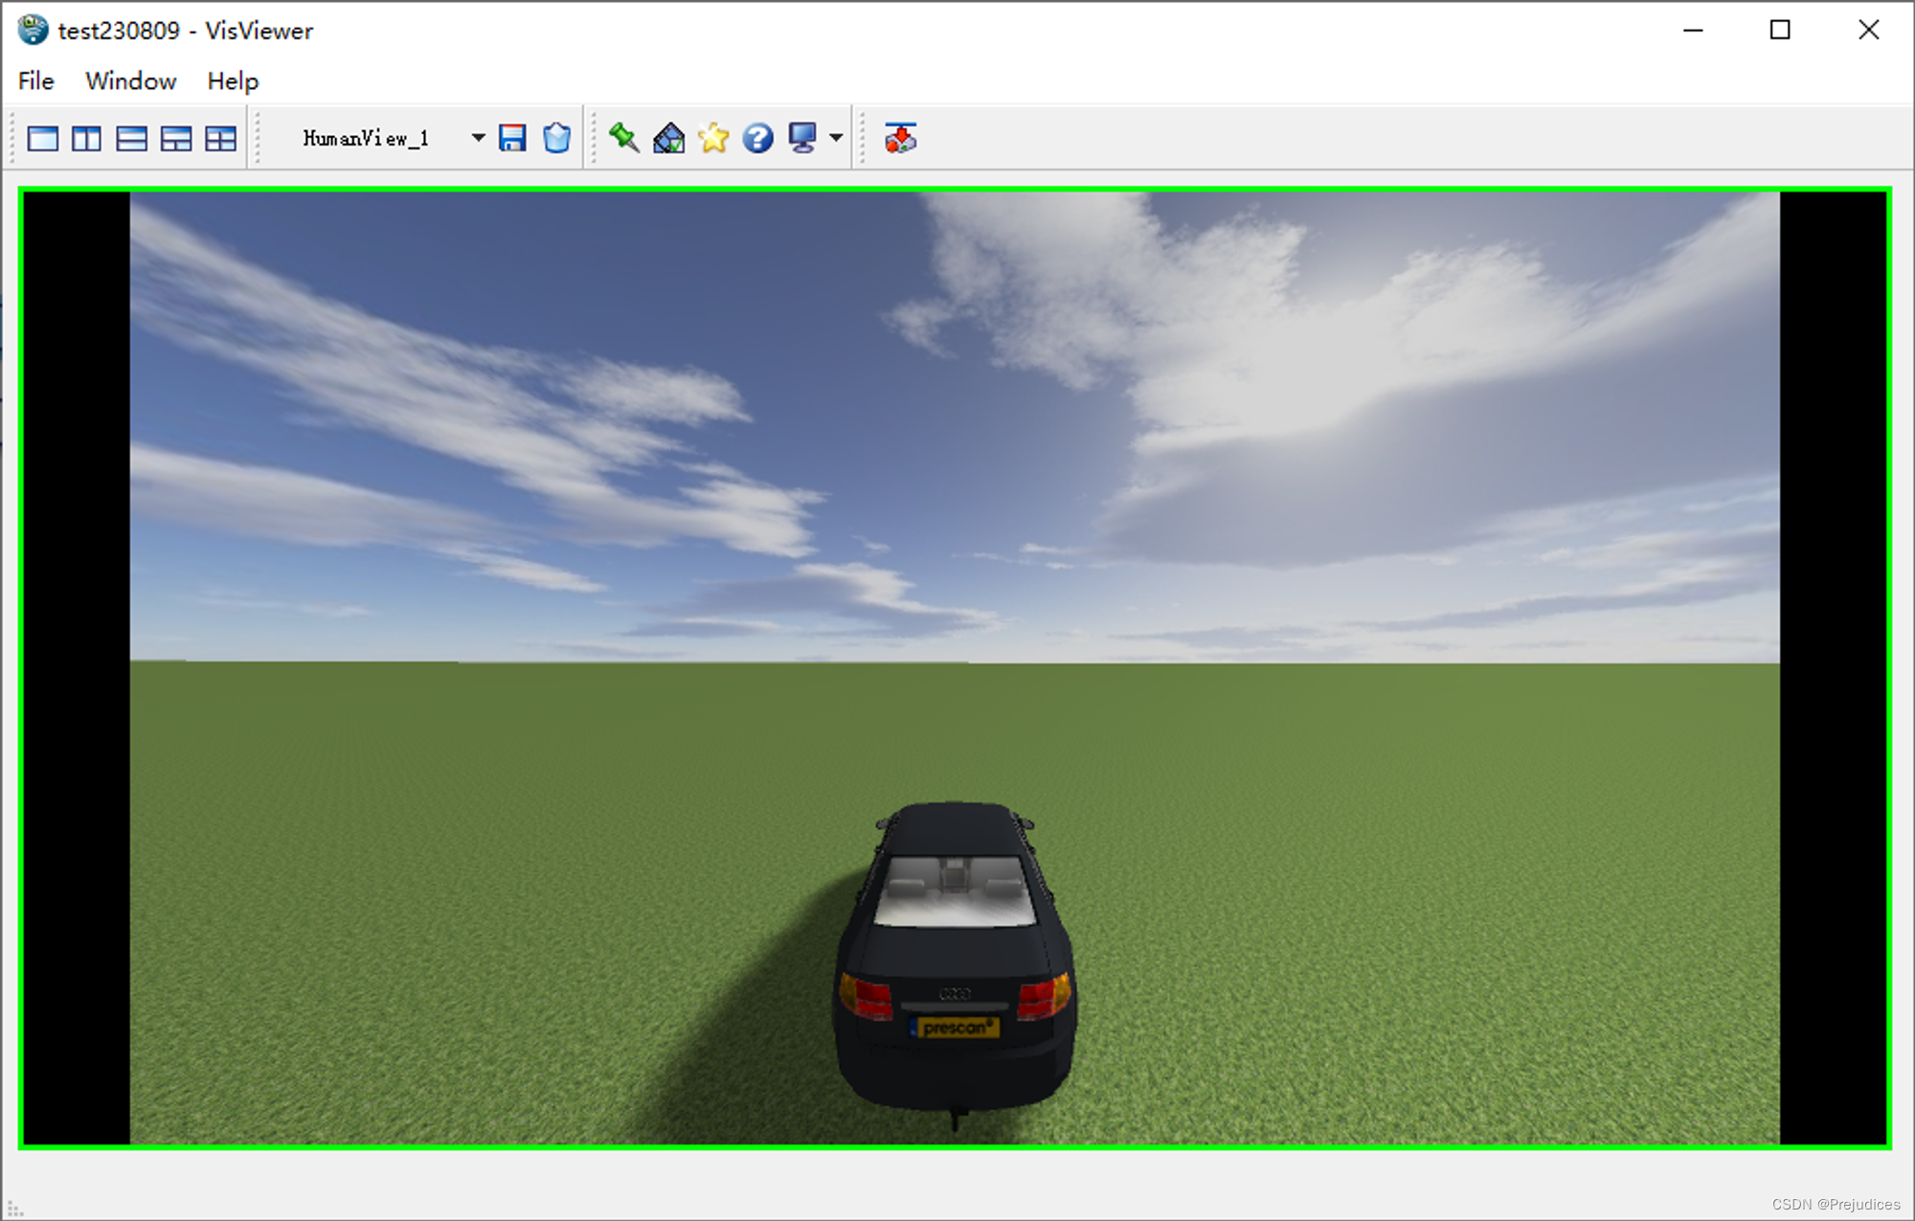This screenshot has height=1221, width=1915.
Task: Click the red download arrow icon
Action: 900,139
